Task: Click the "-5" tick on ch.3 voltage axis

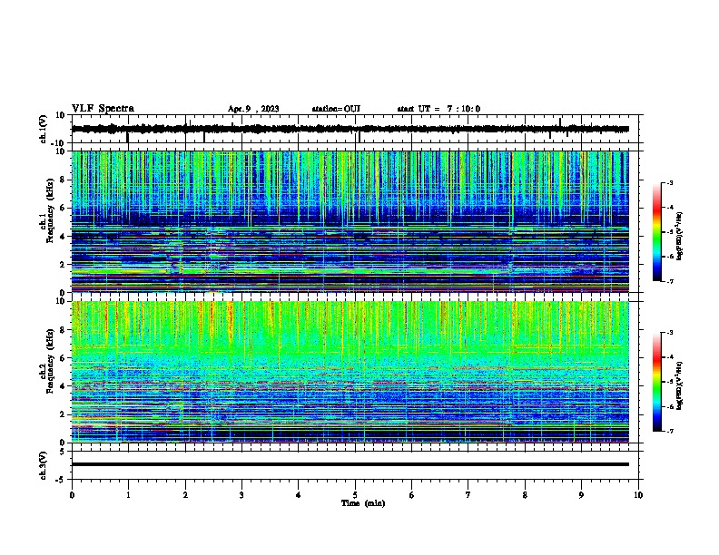Action: tap(61, 480)
